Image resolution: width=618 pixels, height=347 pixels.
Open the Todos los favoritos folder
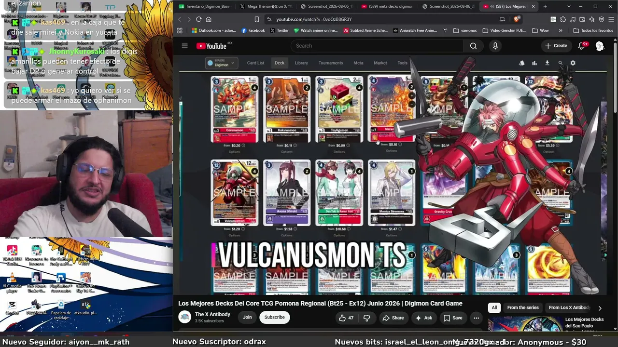pos(593,30)
